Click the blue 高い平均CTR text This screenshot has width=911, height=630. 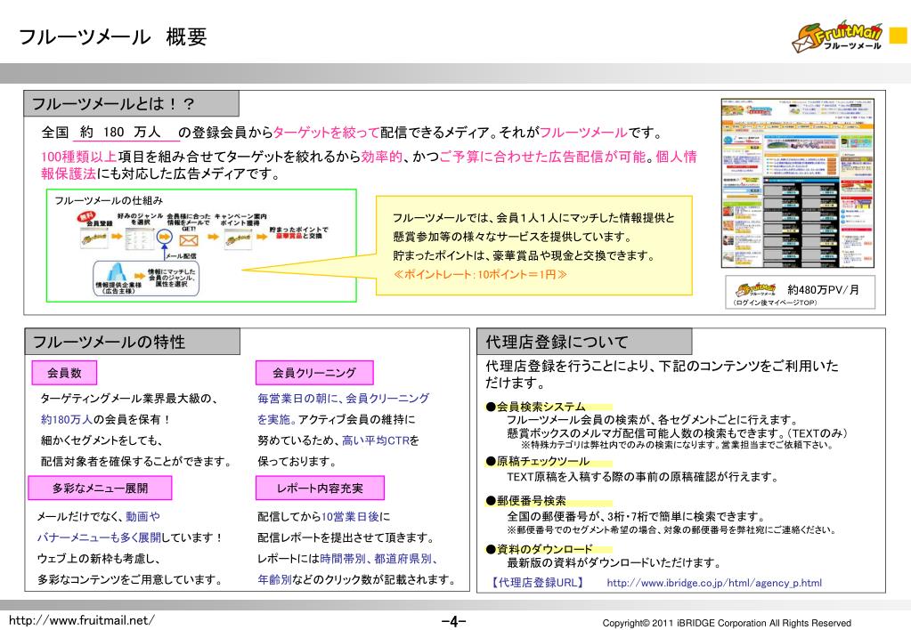[x=376, y=440]
